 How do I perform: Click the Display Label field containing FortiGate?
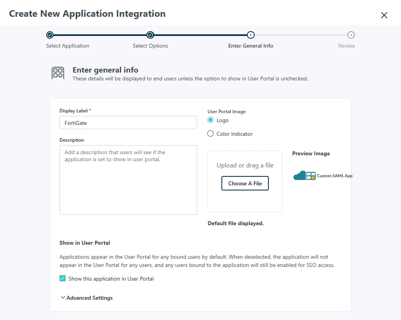[128, 123]
